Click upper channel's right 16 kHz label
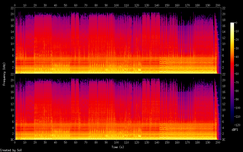This screenshot has width=243, height=152. coord(224,26)
